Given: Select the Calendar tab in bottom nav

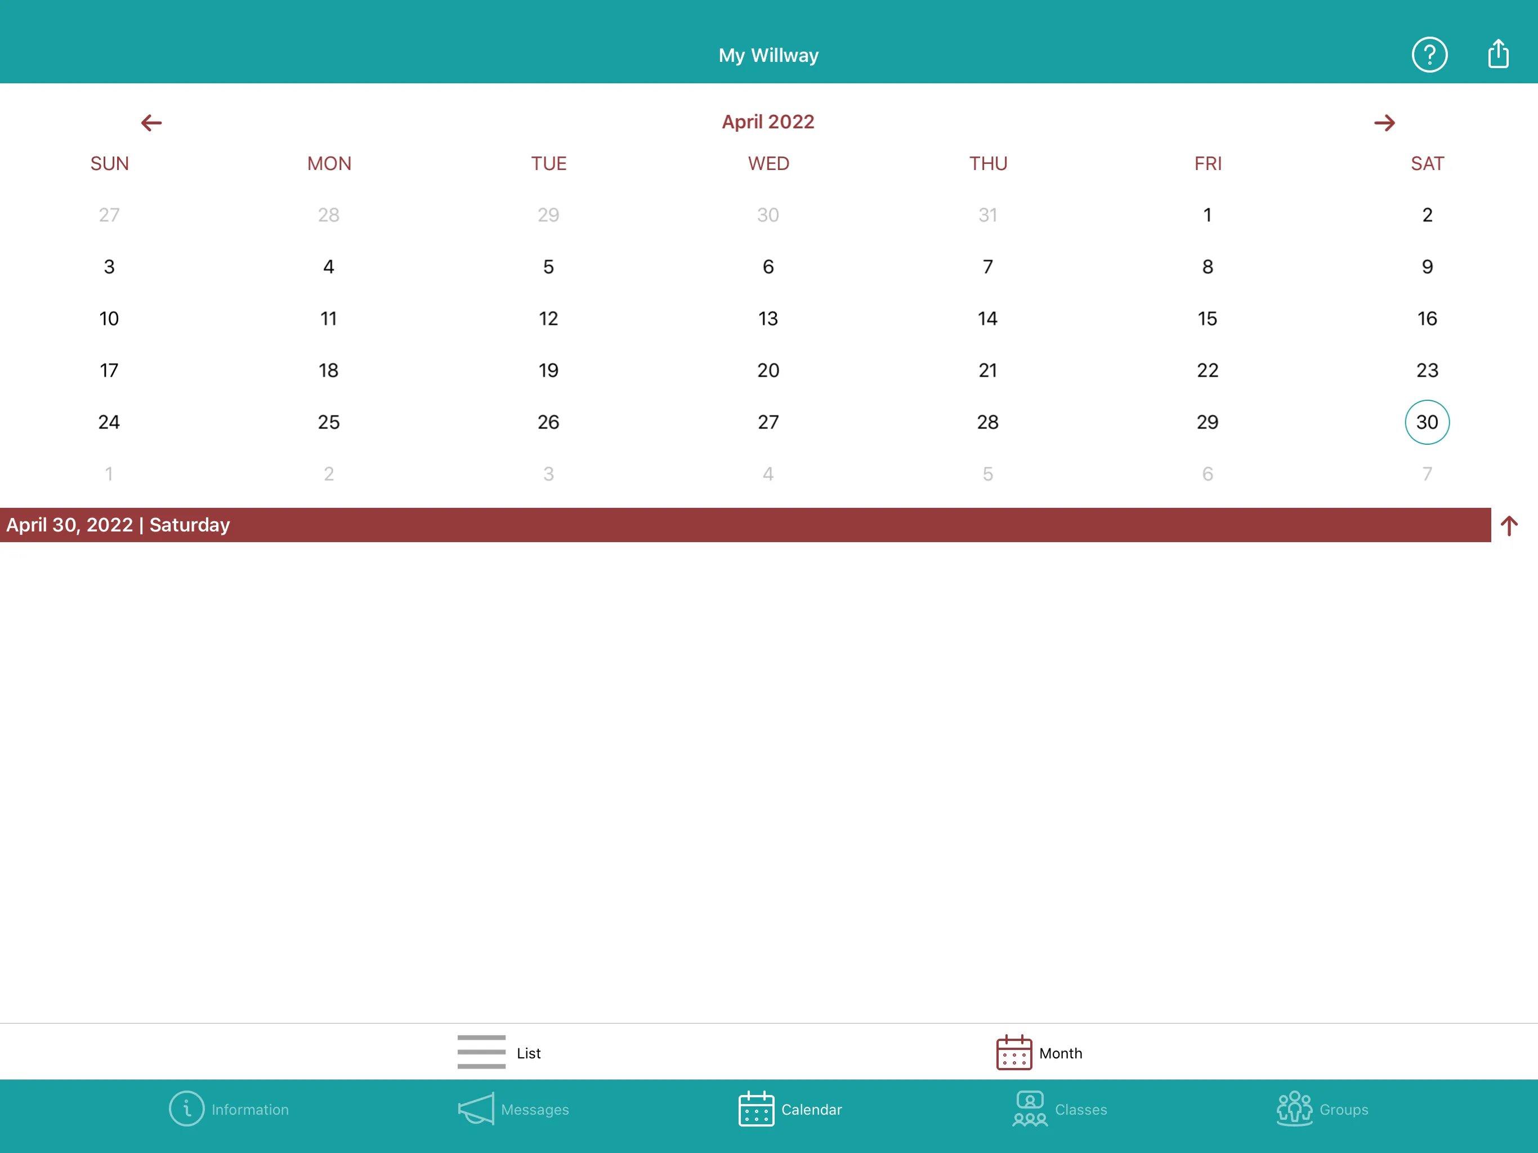Looking at the screenshot, I should 787,1110.
